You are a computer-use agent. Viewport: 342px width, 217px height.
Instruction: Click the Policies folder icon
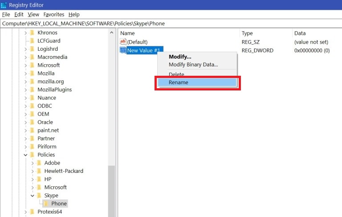click(x=32, y=155)
